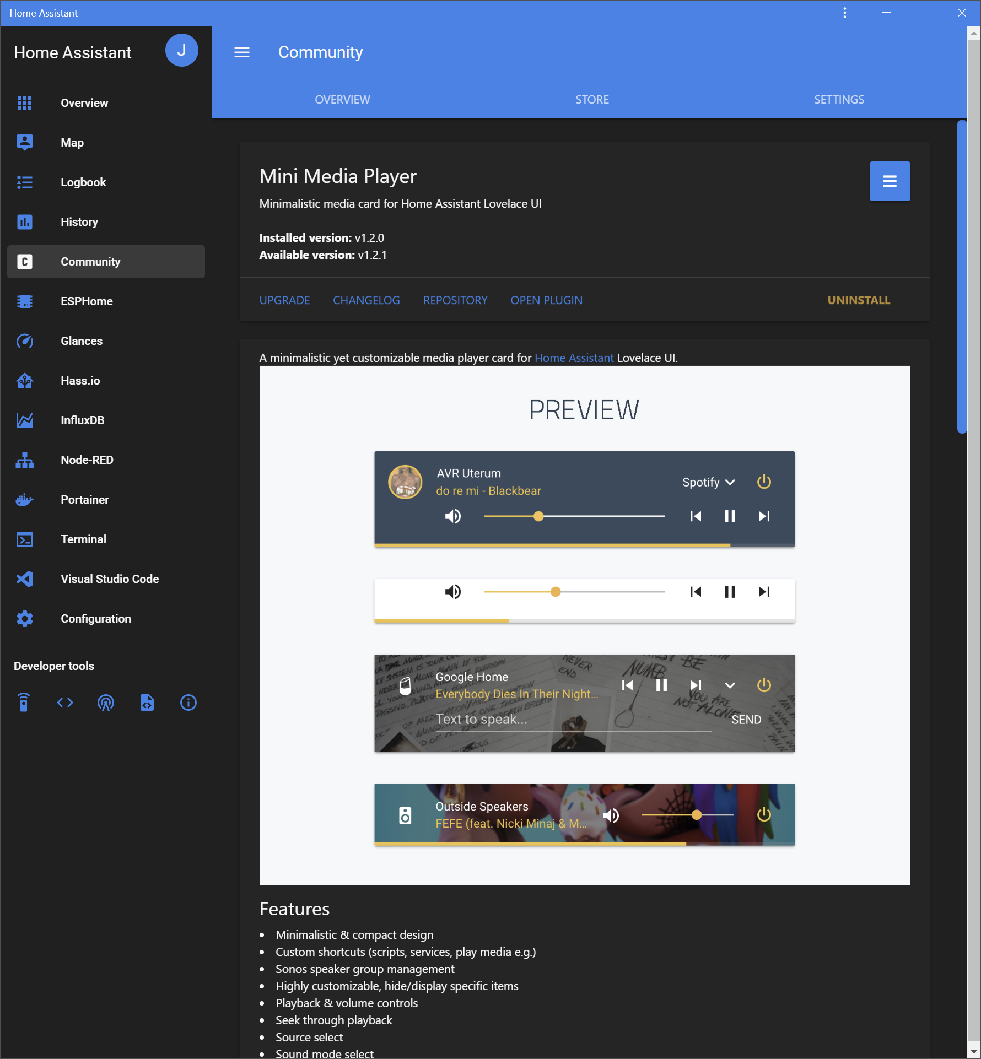Open the Terminal panel
This screenshot has height=1059, width=981.
[106, 539]
